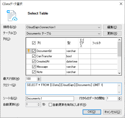The height and width of the screenshot is (118, 125).
Task: Click the filter cell in Message row
Action: pos(104,67)
